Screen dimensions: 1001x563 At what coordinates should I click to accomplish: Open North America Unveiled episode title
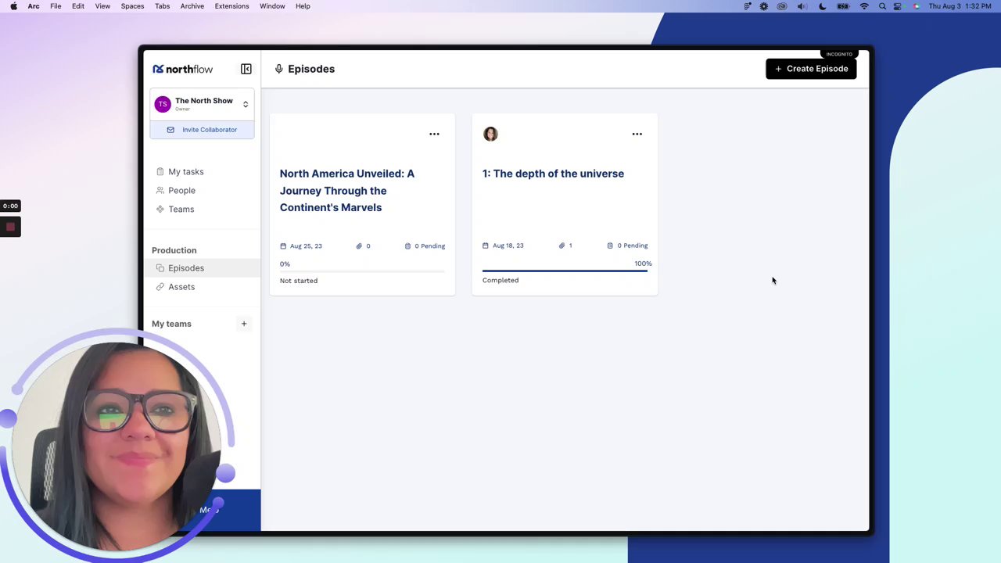click(347, 190)
